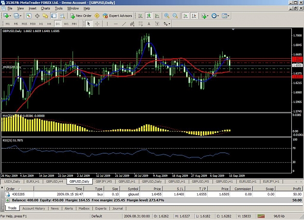Zoom out of the chart
Image resolution: width=304 pixels, height=220 pixels.
pyautogui.click(x=175, y=16)
